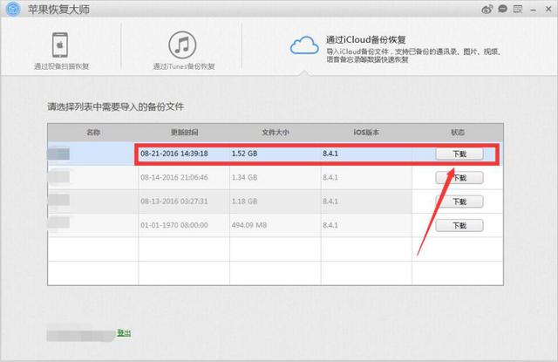Click the app logo in title bar

[12, 9]
